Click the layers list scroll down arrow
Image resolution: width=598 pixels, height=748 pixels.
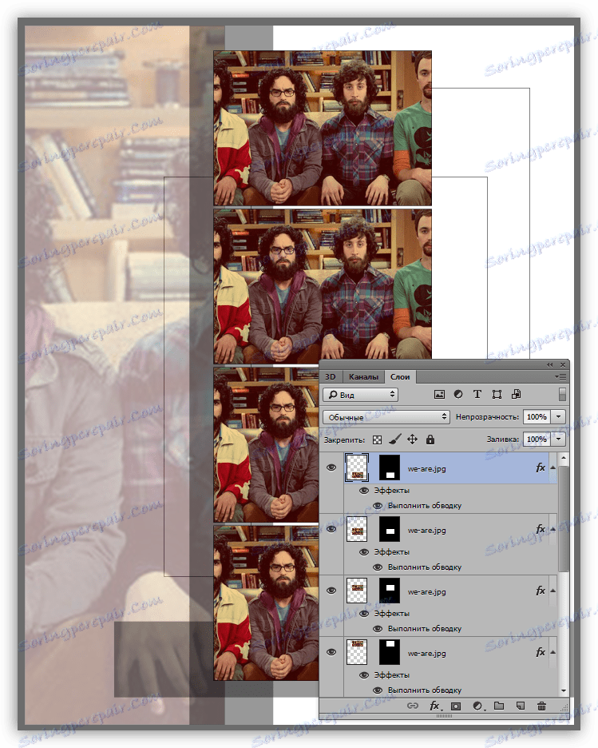click(563, 690)
